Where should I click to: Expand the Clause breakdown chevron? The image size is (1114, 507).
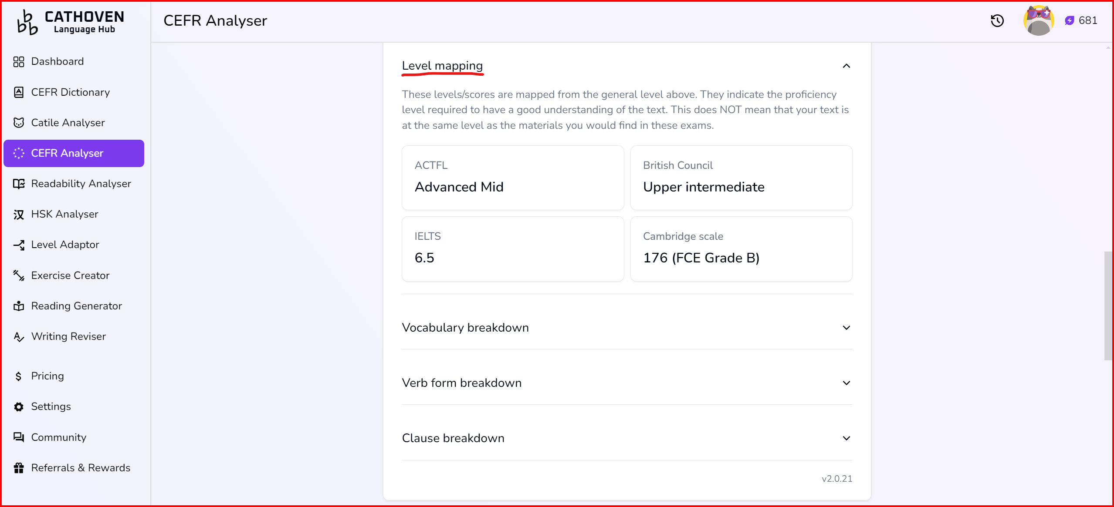[846, 438]
